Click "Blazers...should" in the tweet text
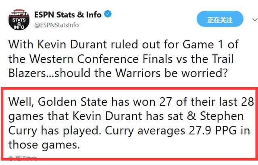 point(49,73)
